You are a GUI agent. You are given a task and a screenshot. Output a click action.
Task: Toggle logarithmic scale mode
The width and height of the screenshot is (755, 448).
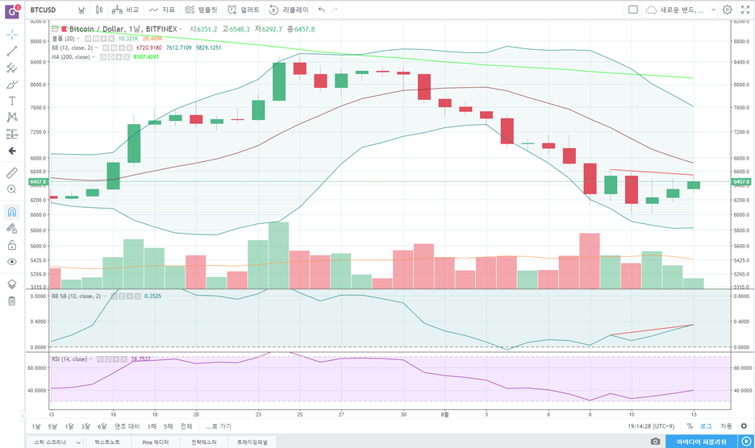(x=706, y=426)
